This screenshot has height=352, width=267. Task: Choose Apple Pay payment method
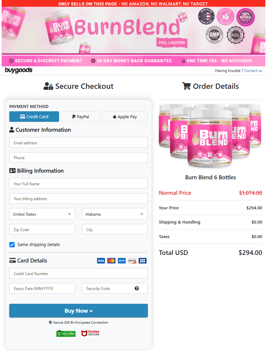pyautogui.click(x=125, y=117)
